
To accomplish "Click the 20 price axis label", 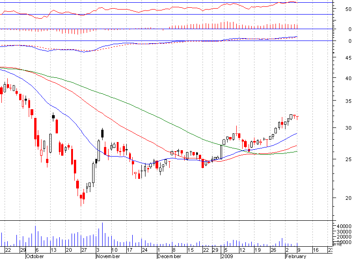I will [348, 198].
